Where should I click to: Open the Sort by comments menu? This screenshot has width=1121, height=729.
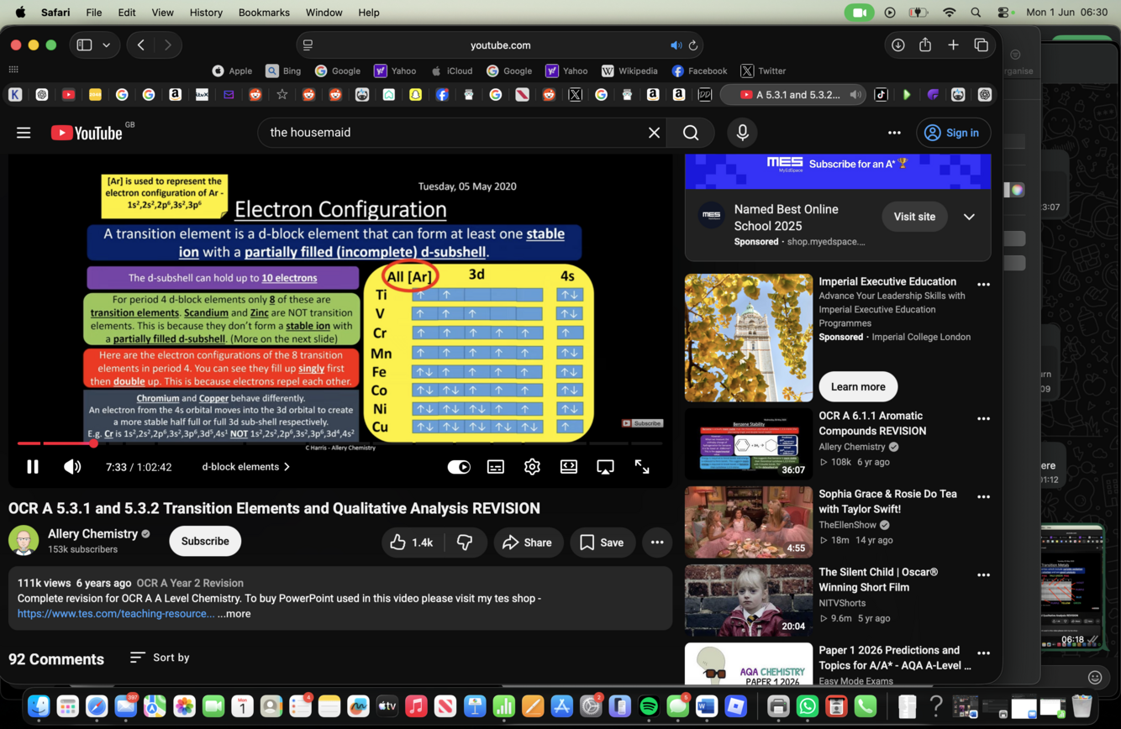pos(160,658)
